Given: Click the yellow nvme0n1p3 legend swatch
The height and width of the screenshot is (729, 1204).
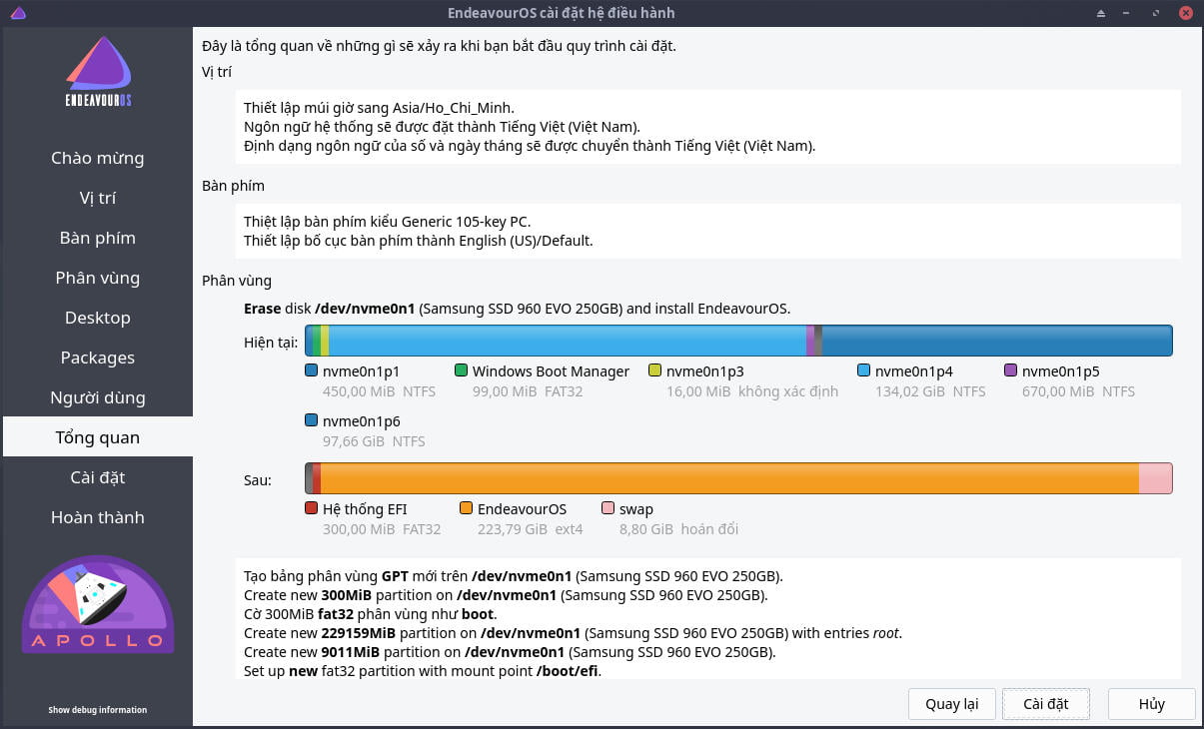Looking at the screenshot, I should click(654, 370).
